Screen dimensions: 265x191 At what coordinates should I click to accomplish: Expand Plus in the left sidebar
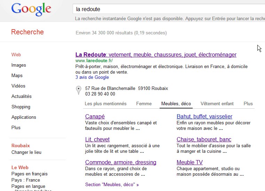16,127
